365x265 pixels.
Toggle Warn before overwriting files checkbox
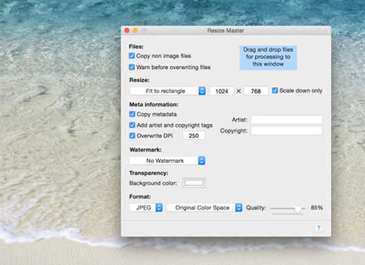tap(132, 67)
